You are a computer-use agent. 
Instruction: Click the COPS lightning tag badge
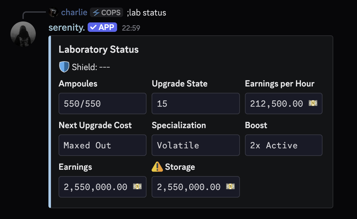point(107,13)
